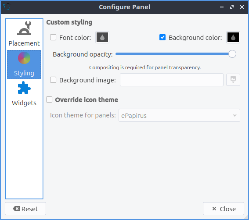Open the Placement wrench icon section
This screenshot has width=249, height=220.
24,28
